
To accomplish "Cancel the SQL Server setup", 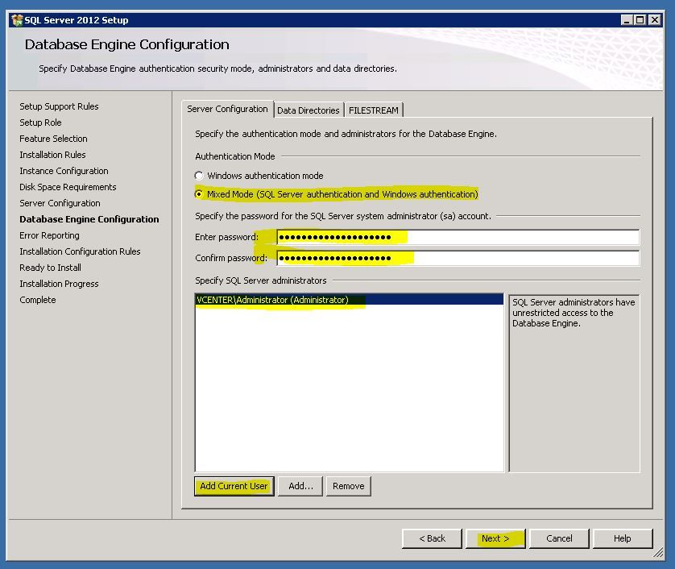I will [x=559, y=538].
